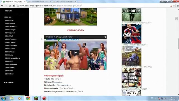
Task: Open Grand Theft Auto V 3DM link
Action: (x=137, y=67)
